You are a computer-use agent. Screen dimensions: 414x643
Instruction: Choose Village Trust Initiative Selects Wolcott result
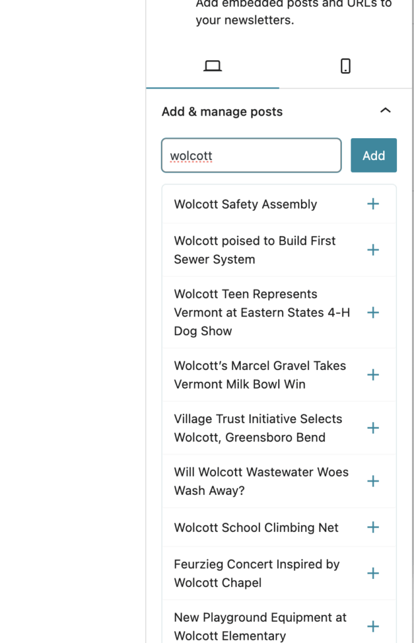coord(258,428)
